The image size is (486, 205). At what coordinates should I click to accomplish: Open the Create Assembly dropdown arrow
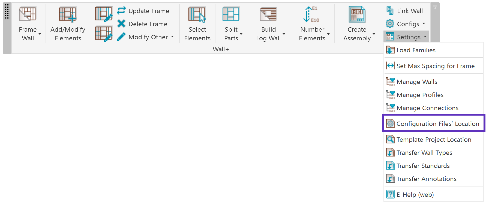pyautogui.click(x=374, y=34)
